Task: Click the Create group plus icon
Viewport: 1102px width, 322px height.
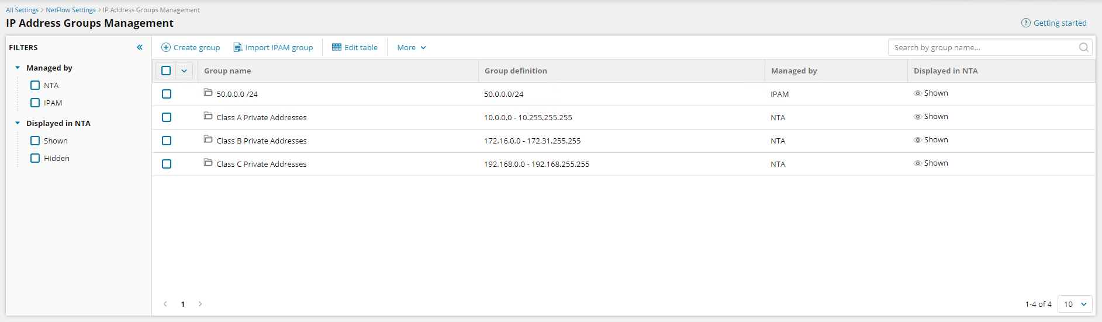Action: pyautogui.click(x=166, y=47)
